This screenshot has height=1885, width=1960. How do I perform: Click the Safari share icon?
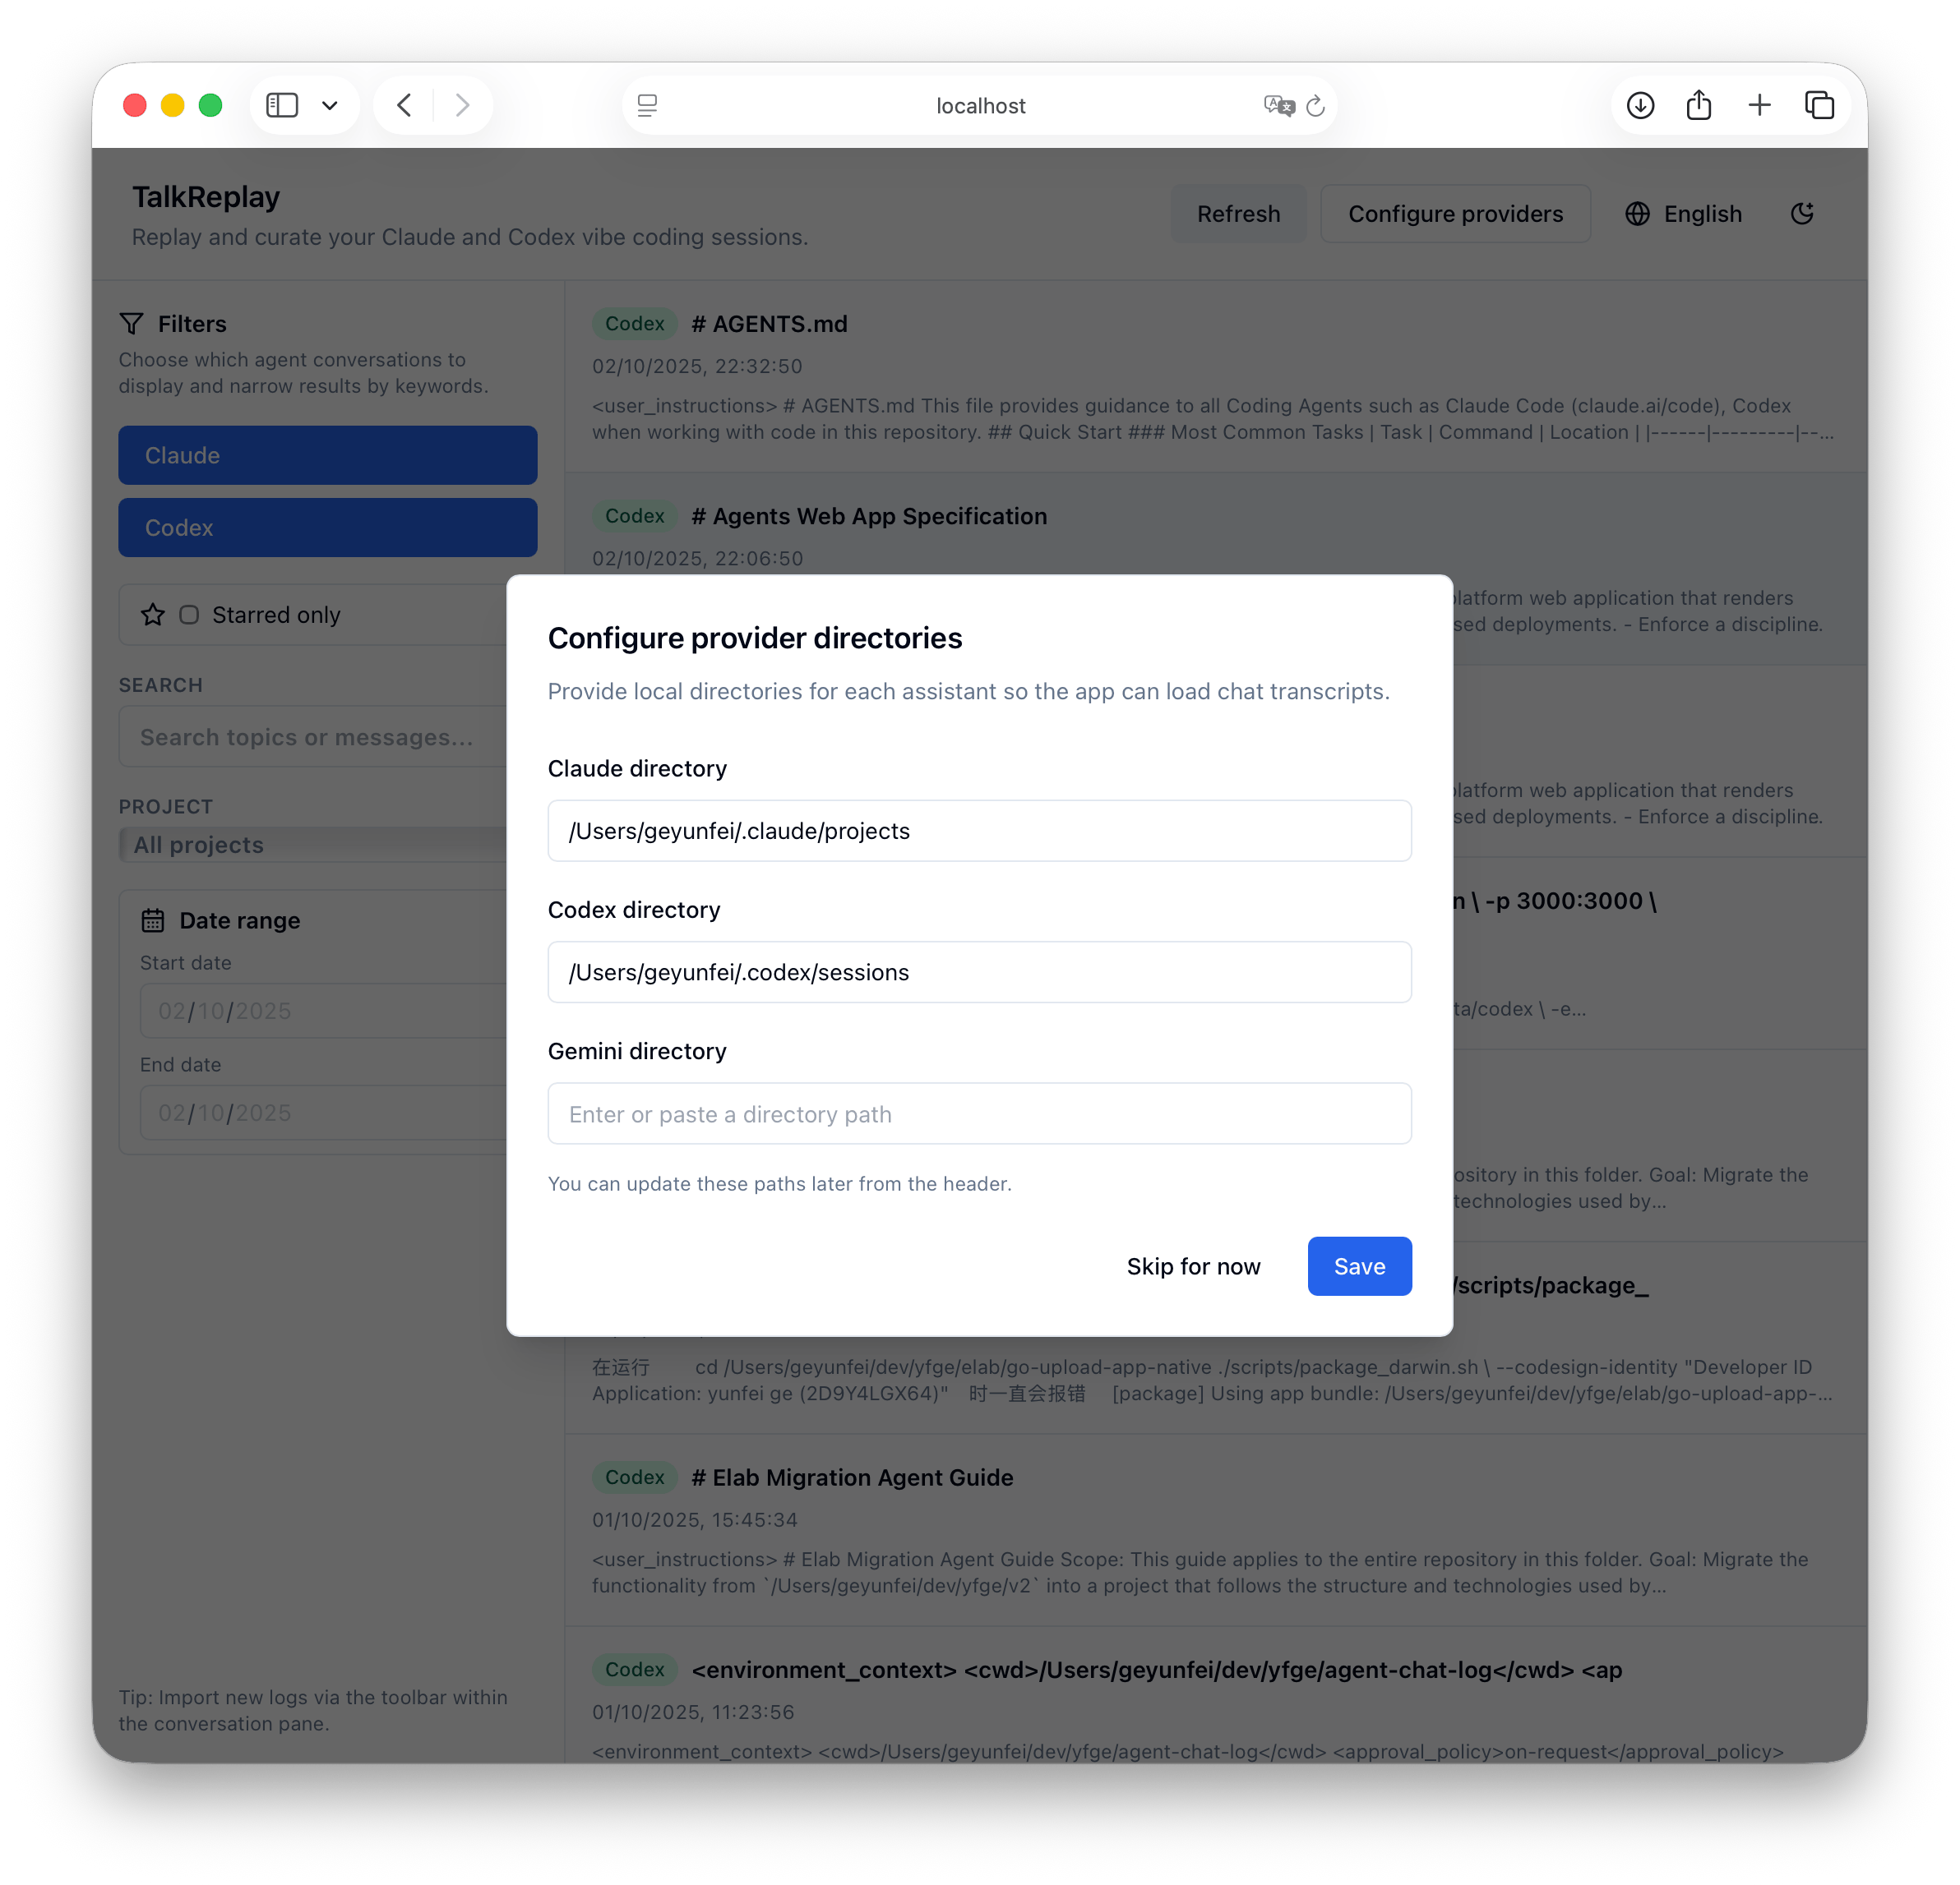coord(1699,105)
